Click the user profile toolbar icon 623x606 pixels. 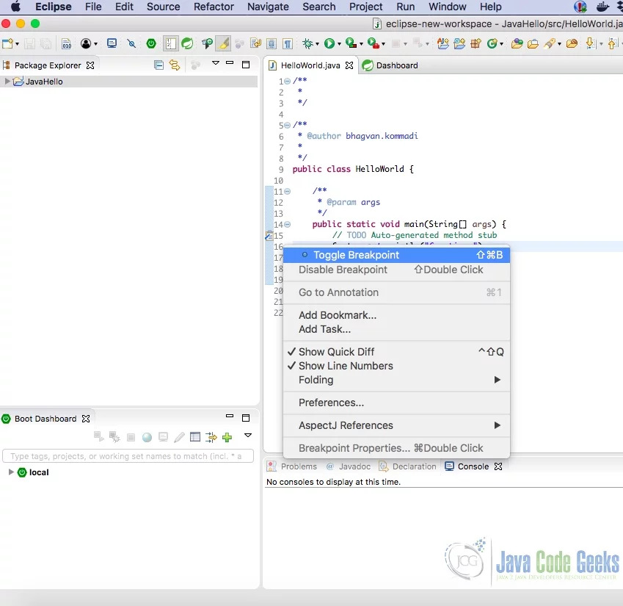point(86,43)
